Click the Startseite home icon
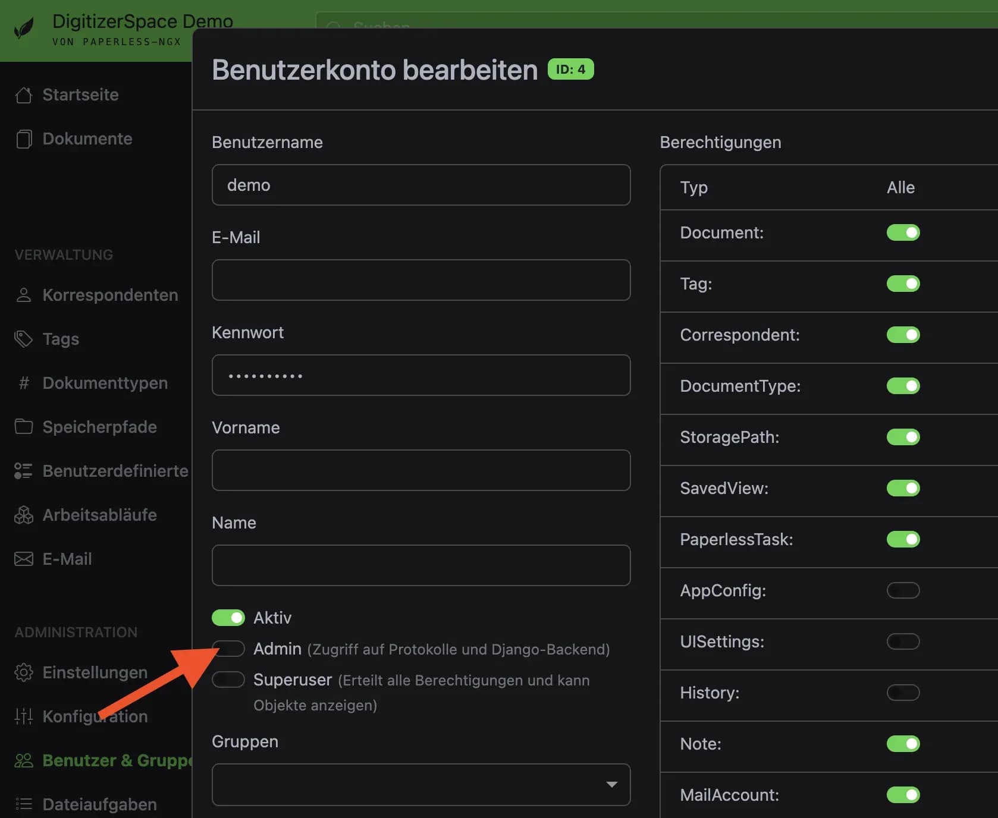Viewport: 998px width, 818px height. (24, 95)
